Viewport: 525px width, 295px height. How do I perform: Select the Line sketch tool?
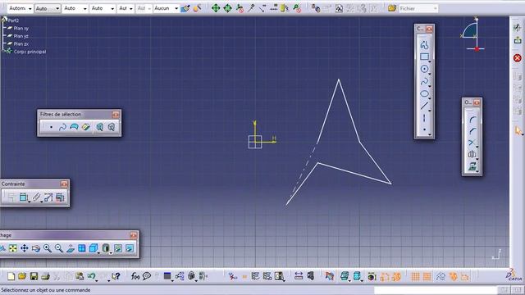point(424,106)
